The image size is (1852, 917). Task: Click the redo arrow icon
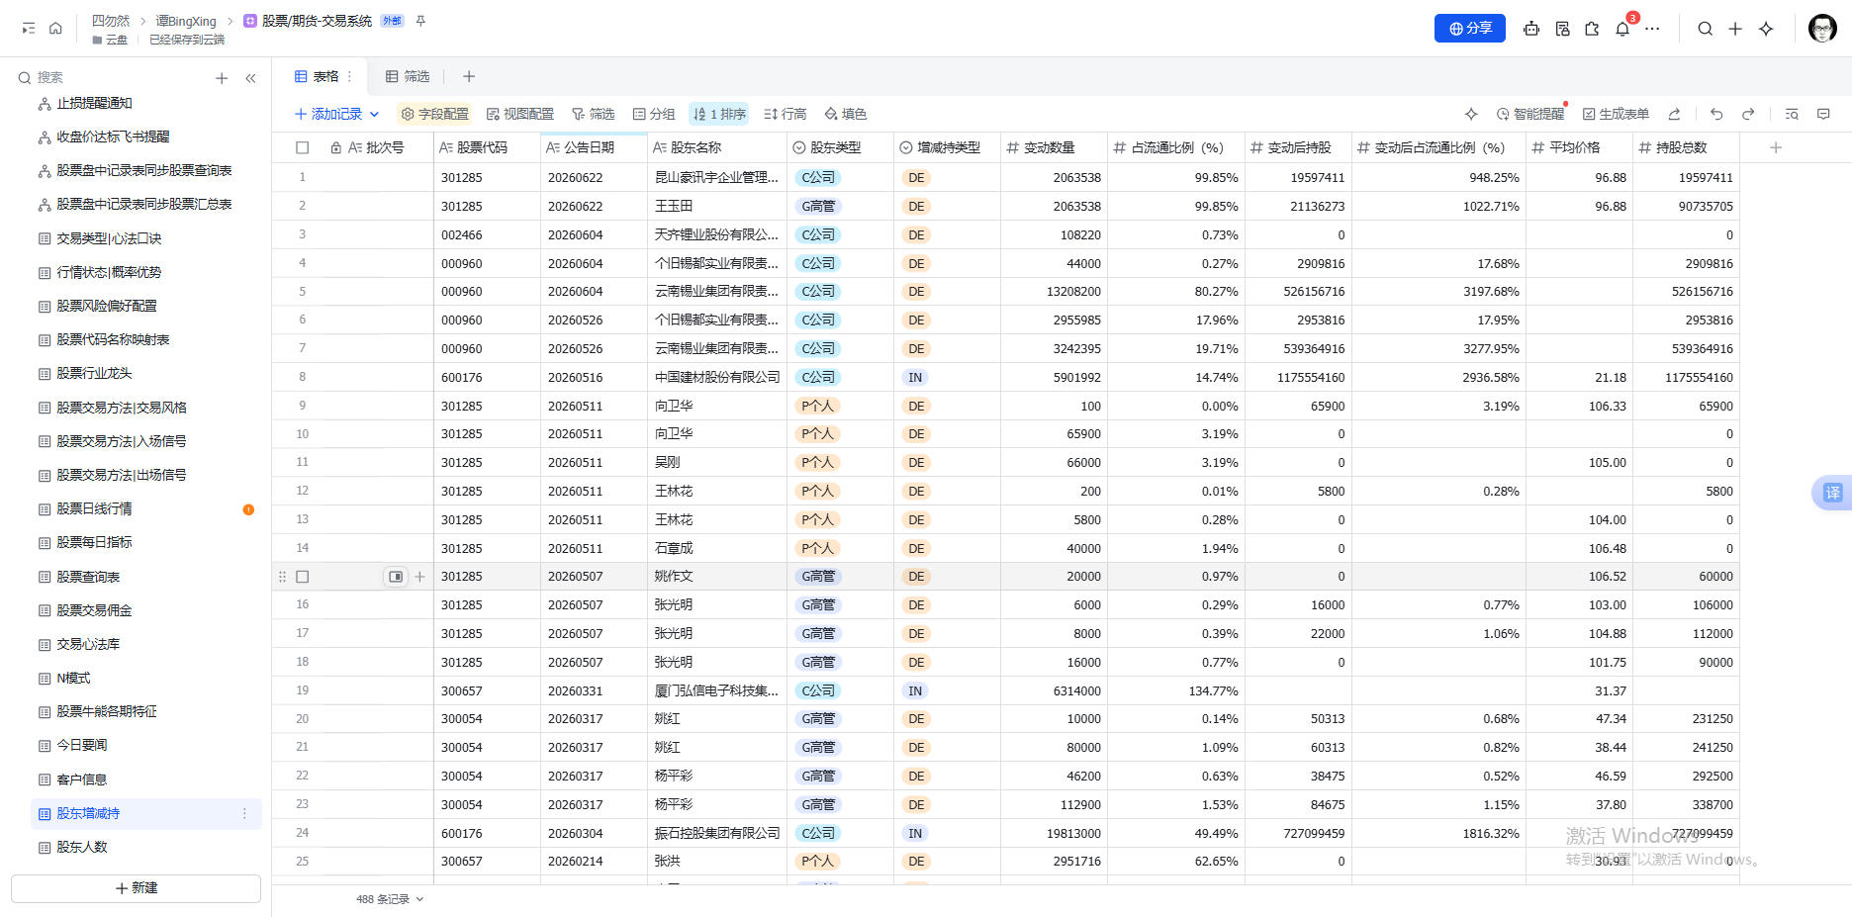[x=1748, y=114]
